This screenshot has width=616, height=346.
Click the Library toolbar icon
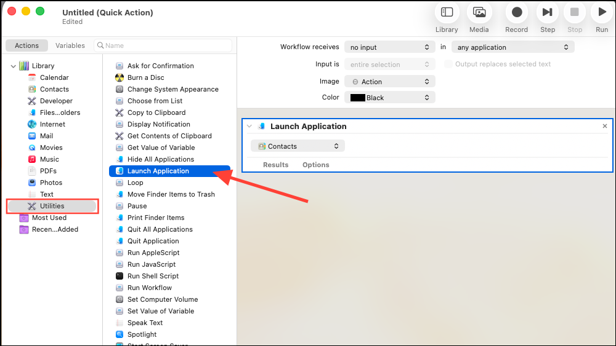(x=447, y=12)
